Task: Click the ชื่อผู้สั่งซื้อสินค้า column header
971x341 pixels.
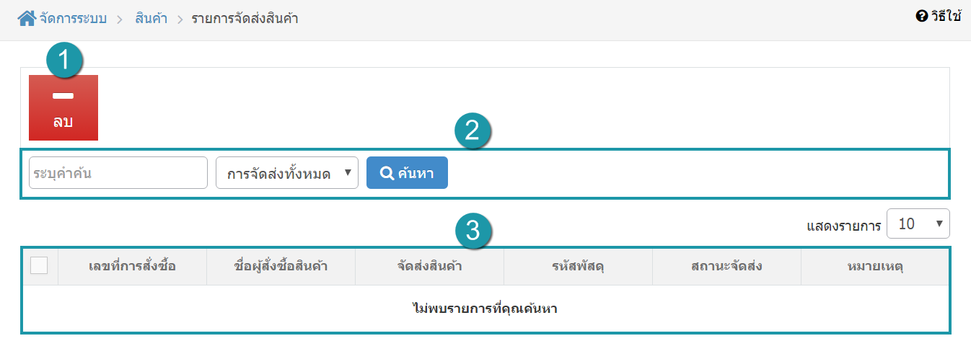Action: coord(281,267)
